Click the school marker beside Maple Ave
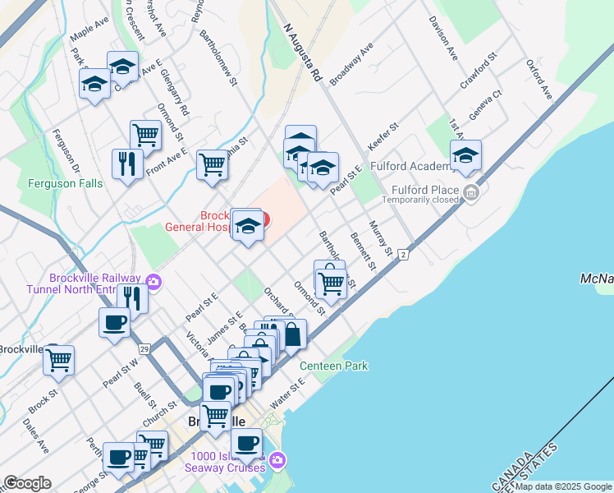This screenshot has height=493, width=614. click(122, 67)
